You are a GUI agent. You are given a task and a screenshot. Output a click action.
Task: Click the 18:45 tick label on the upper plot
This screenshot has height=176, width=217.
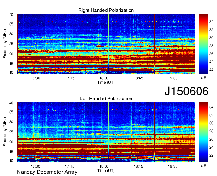coord(138,78)
